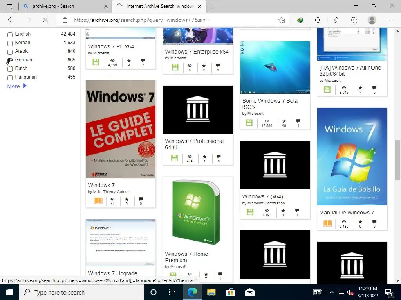Viewport: 401px width, 300px height.
Task: Click the software icon on [ITA] Windows 7 AllInOne
Action: point(327,89)
